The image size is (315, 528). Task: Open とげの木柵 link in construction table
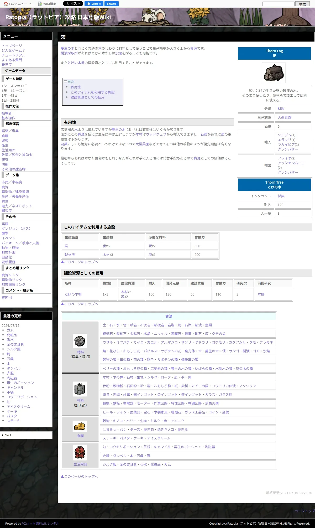click(x=73, y=294)
